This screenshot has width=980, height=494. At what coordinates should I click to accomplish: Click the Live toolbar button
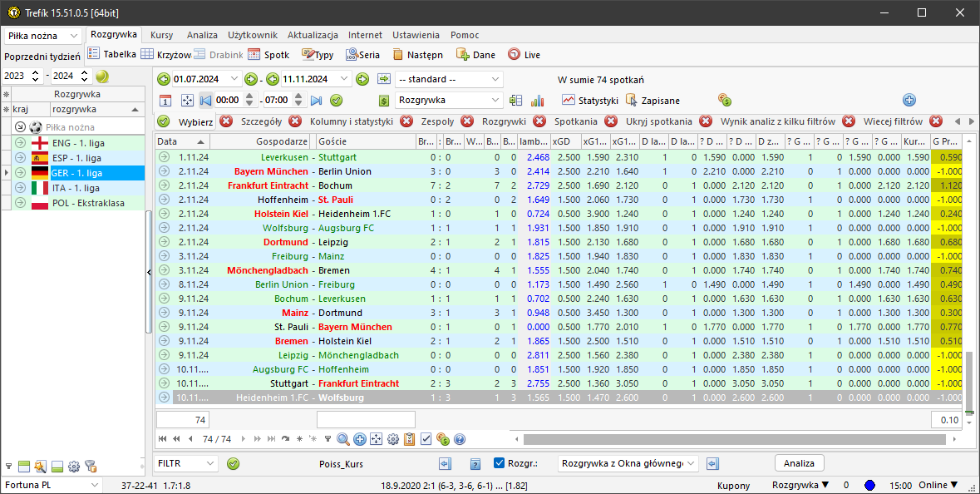coord(524,55)
